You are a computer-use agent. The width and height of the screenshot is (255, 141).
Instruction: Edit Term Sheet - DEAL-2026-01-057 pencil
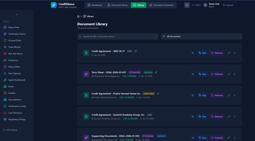229,74
